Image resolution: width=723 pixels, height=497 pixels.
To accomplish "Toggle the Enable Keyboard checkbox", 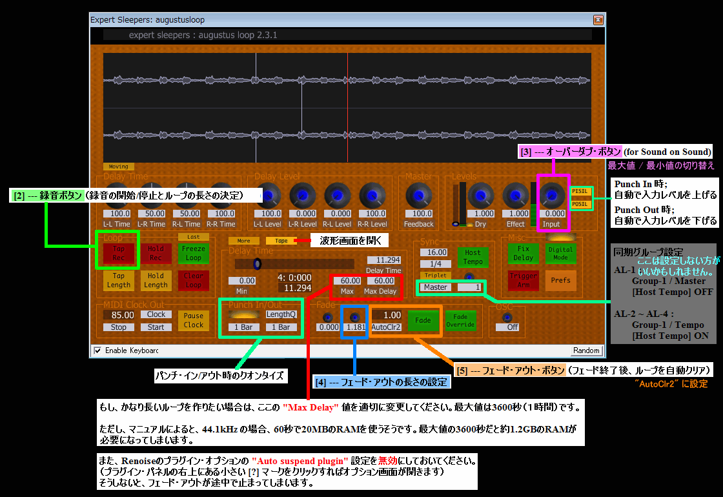I will [97, 350].
